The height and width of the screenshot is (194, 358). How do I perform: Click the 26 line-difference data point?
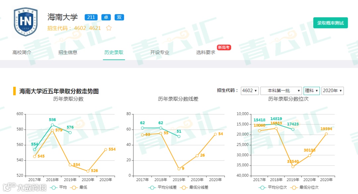click(x=197, y=156)
